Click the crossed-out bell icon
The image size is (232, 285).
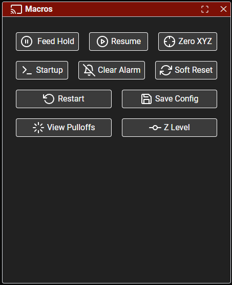click(89, 70)
